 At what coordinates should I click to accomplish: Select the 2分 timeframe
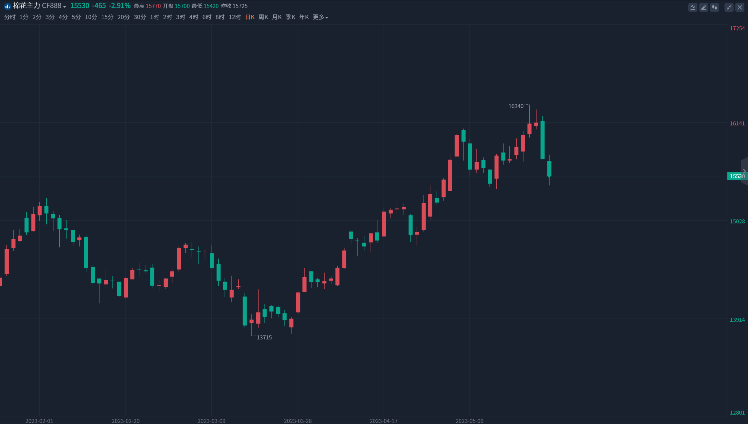coord(37,17)
